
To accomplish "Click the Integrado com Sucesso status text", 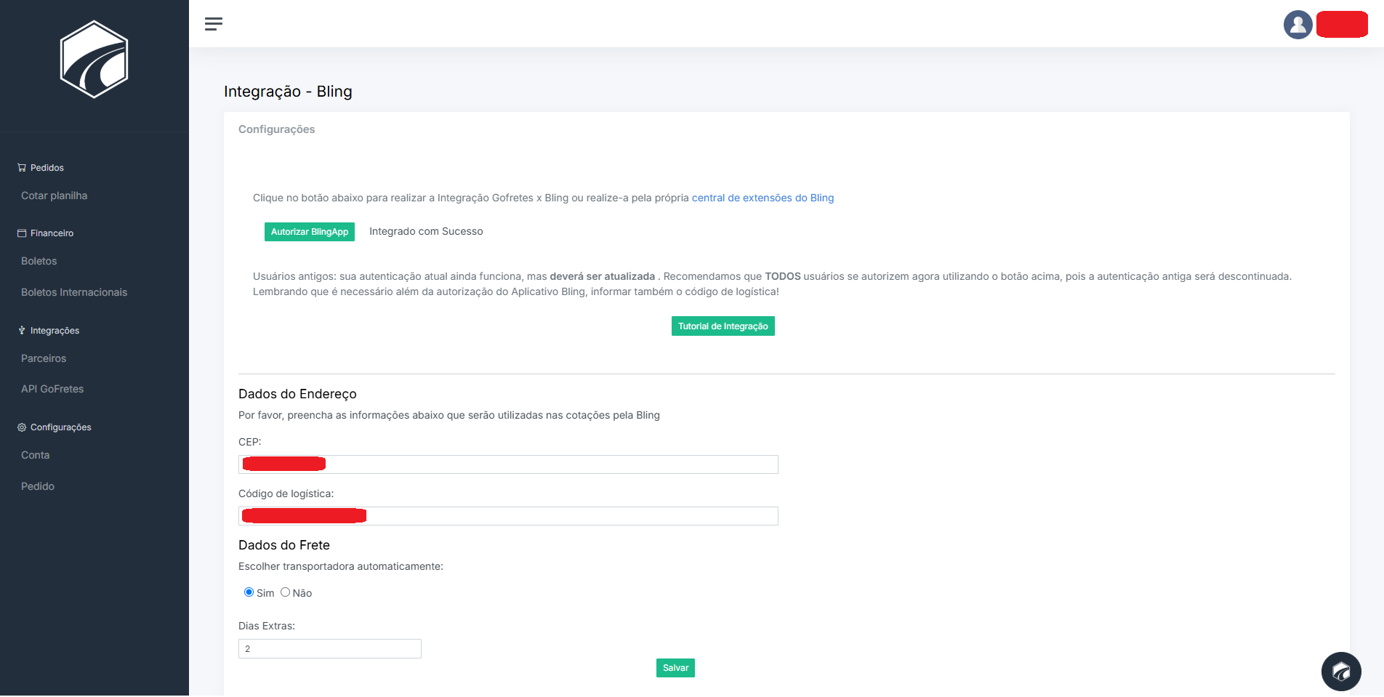I will [426, 231].
